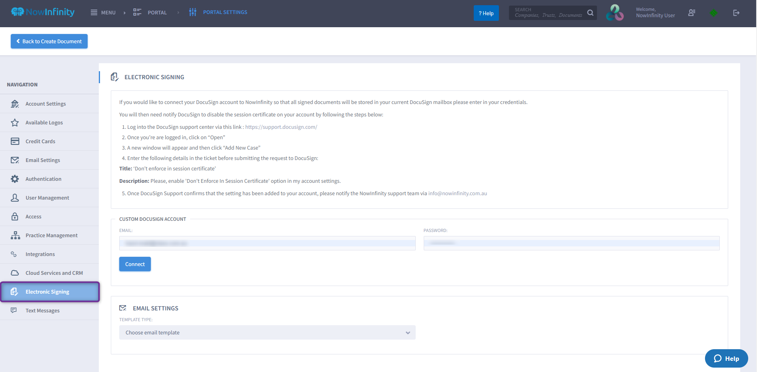Go to Credit Cards page

[50, 141]
